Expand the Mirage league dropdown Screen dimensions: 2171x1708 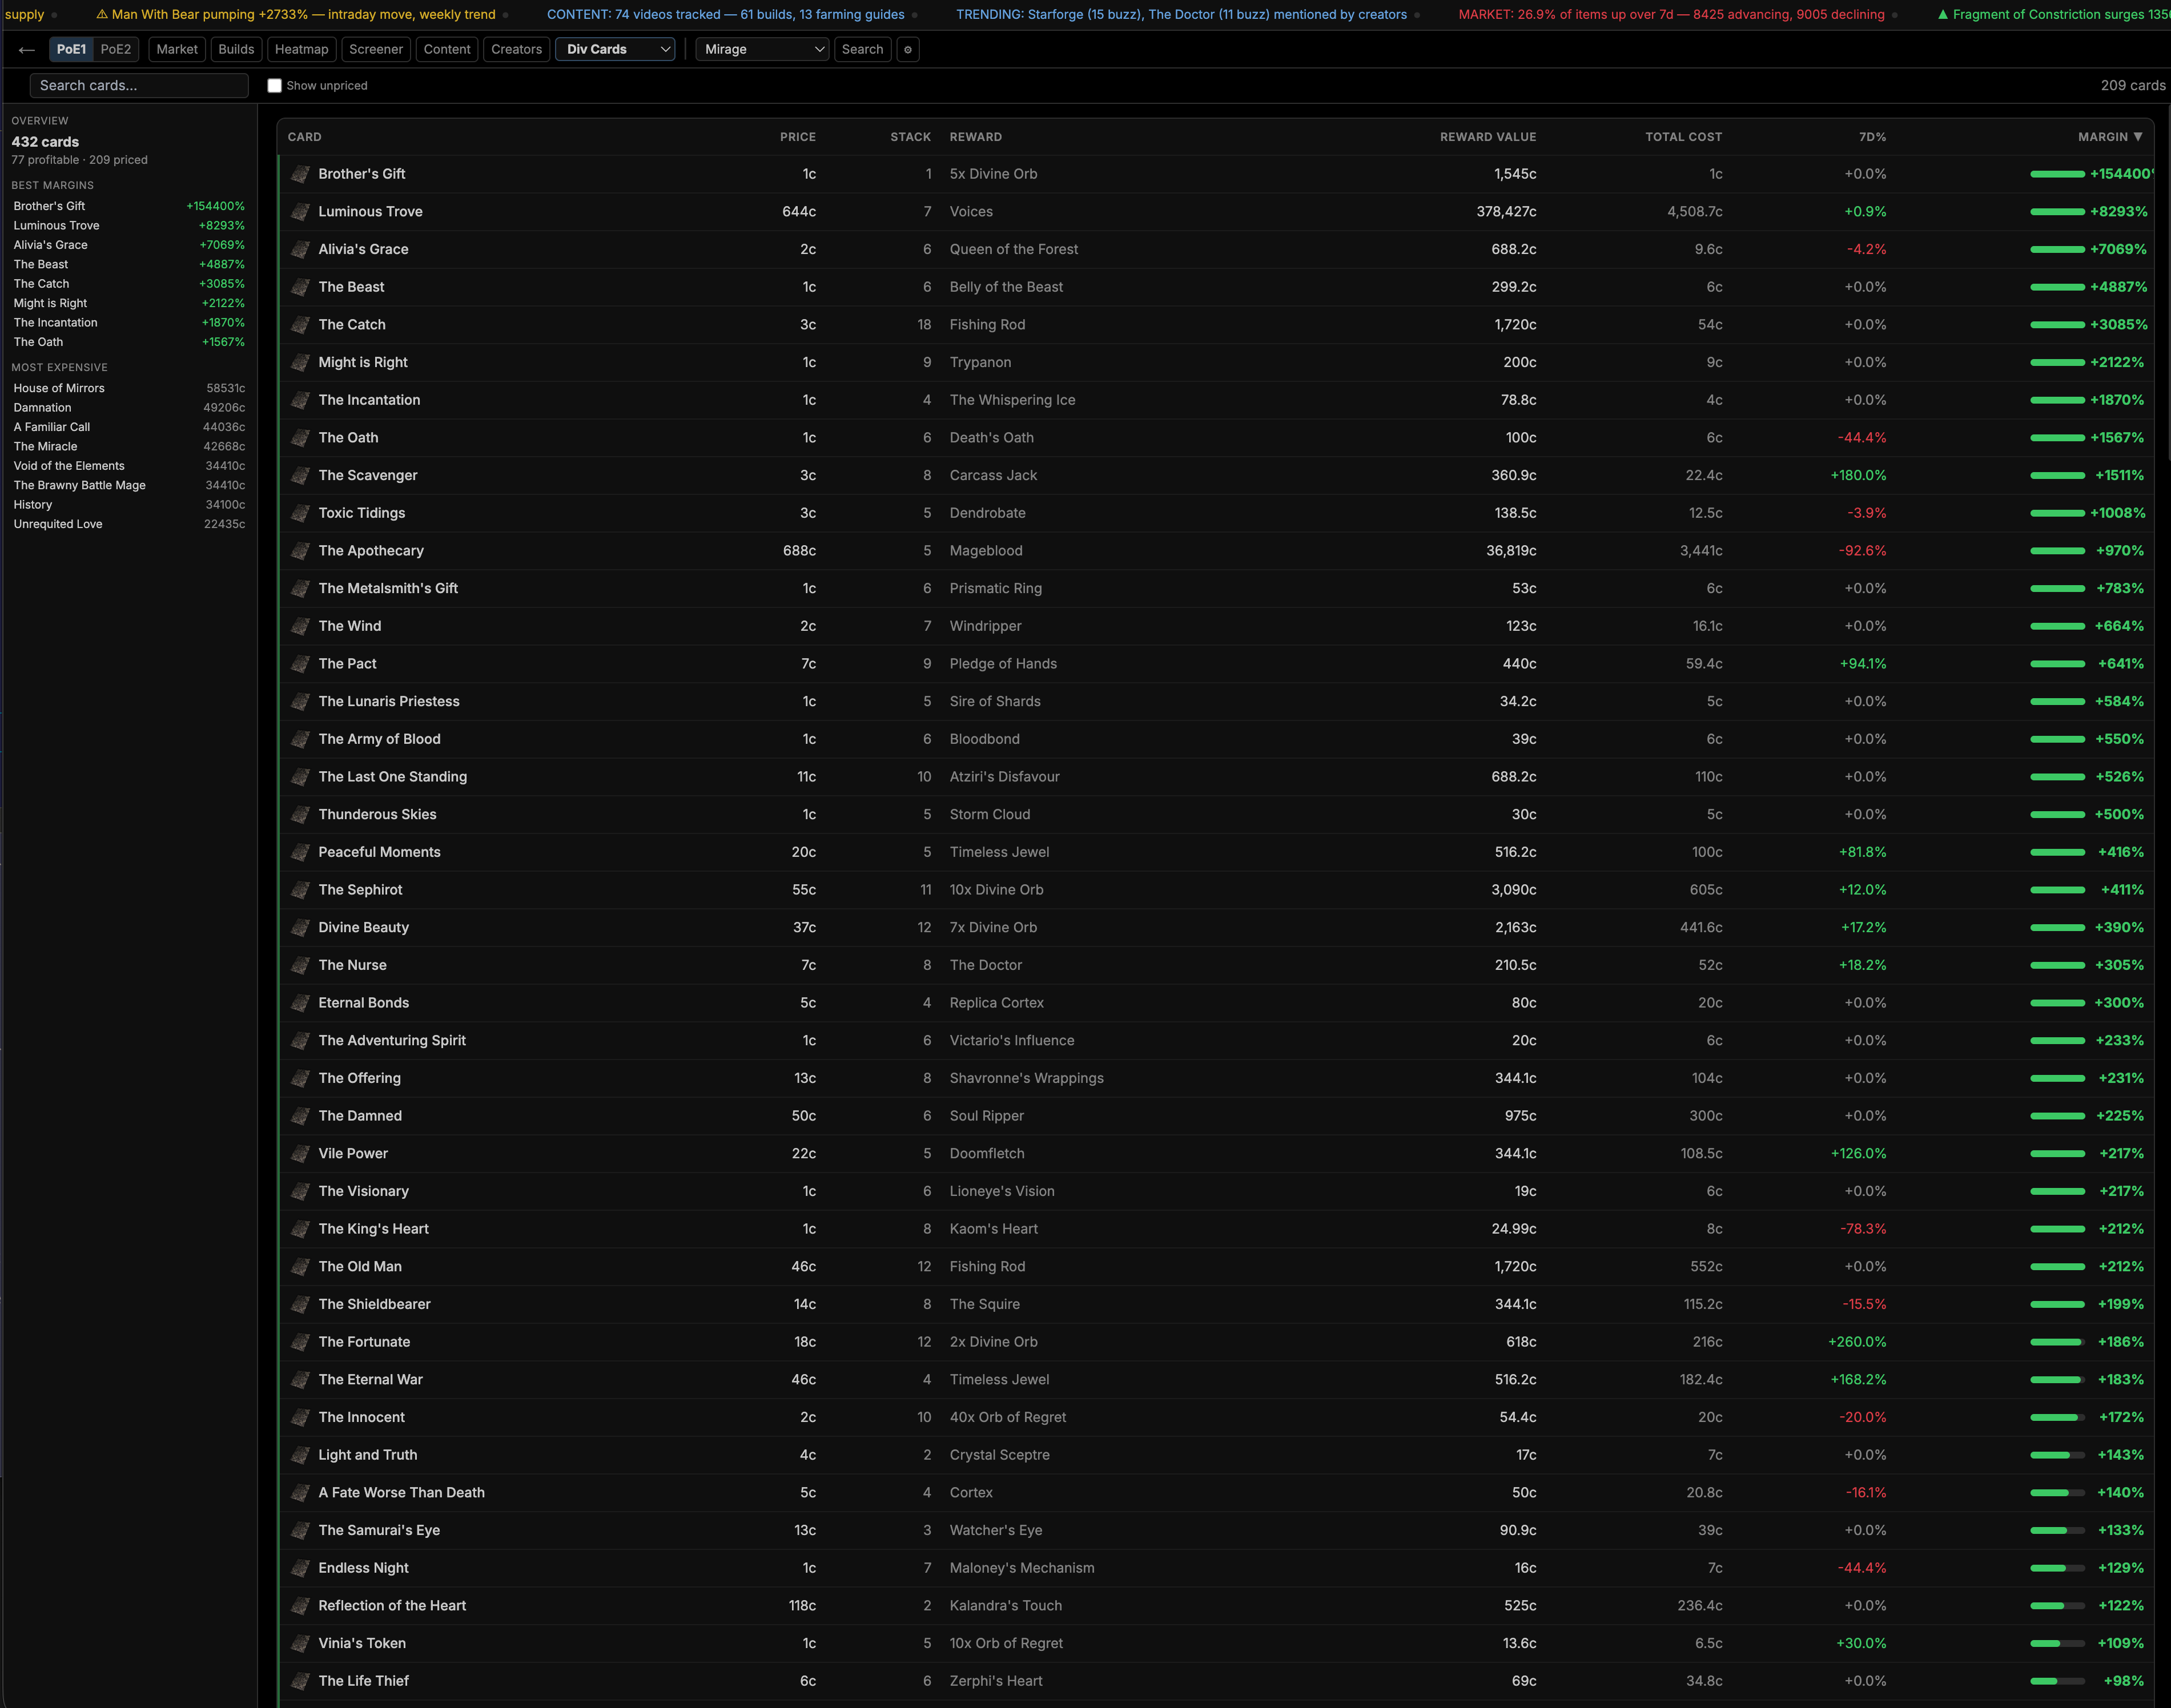tap(762, 49)
